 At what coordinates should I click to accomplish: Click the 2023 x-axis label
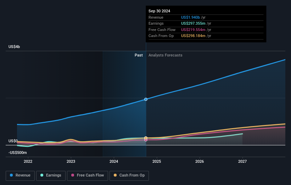click(x=71, y=161)
